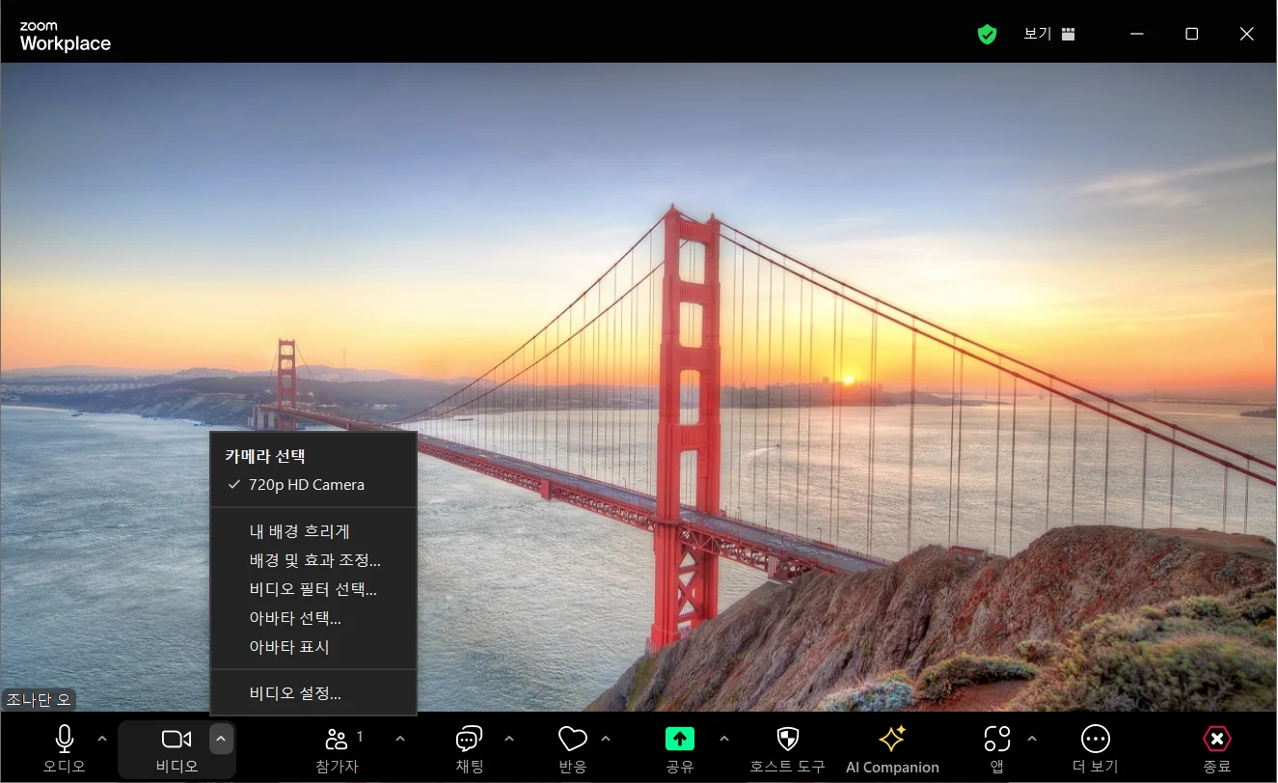This screenshot has width=1278, height=783.
Task: Collapse video options arrow next to 비디오
Action: [221, 740]
